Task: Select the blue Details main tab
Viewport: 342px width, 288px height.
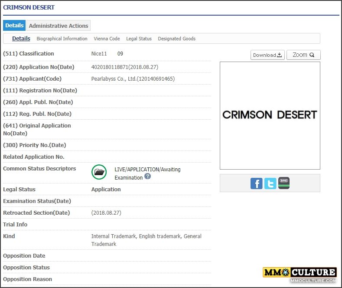Action: [14, 26]
